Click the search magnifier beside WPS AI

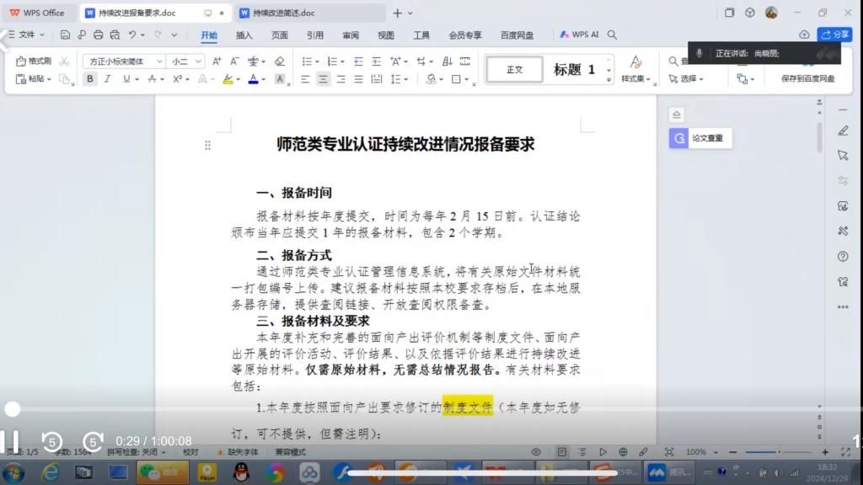[612, 35]
